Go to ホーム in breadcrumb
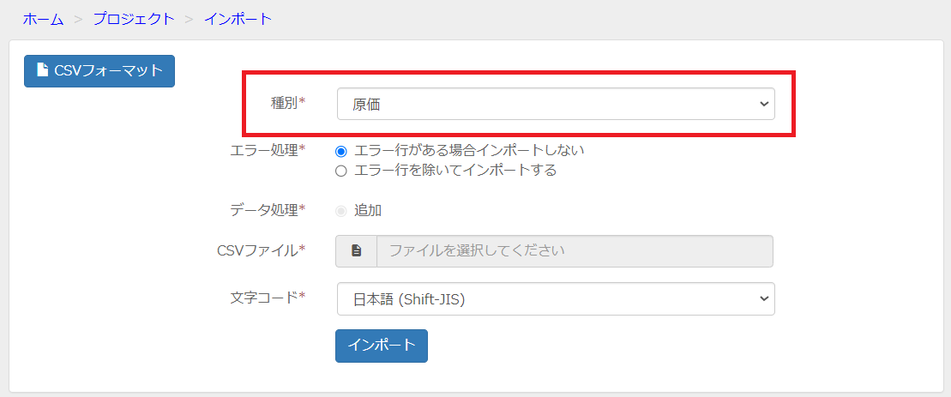This screenshot has height=397, width=951. click(x=43, y=19)
